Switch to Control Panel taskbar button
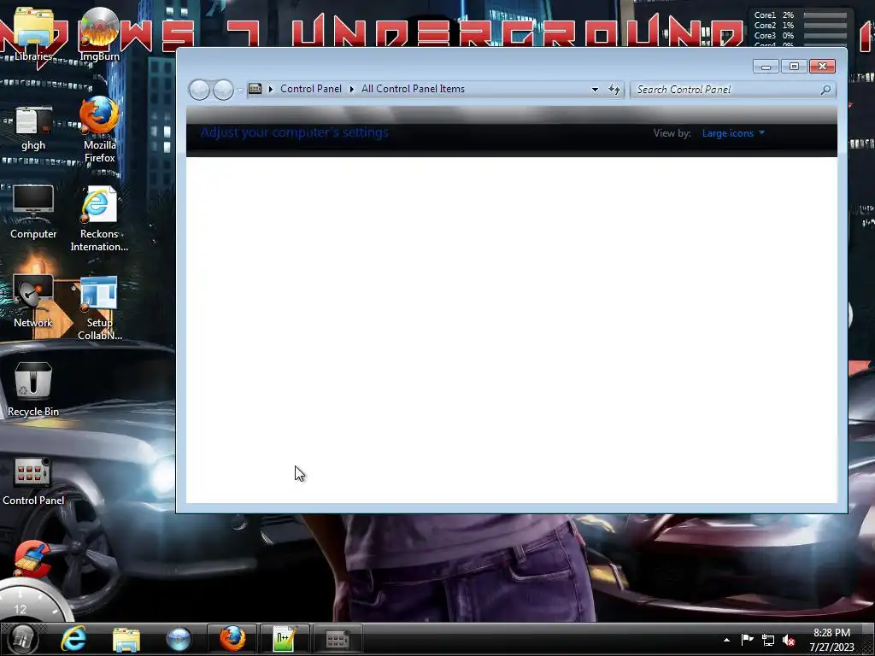 [337, 639]
